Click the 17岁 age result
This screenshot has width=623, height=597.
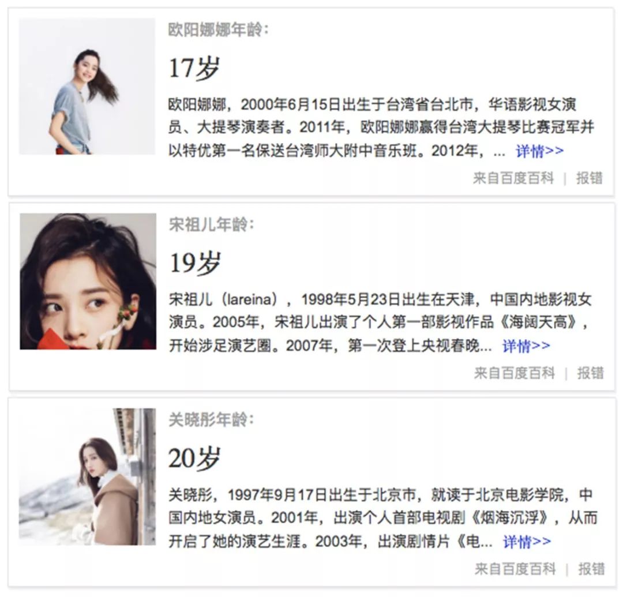click(x=194, y=68)
